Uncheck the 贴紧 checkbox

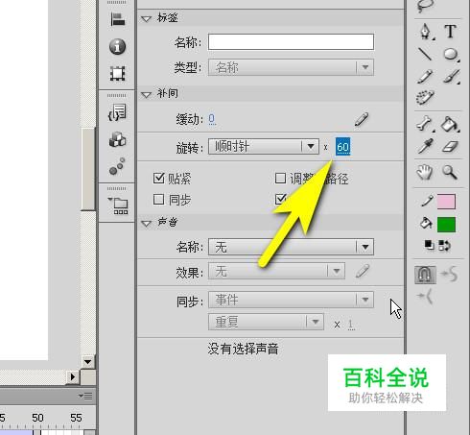point(158,178)
